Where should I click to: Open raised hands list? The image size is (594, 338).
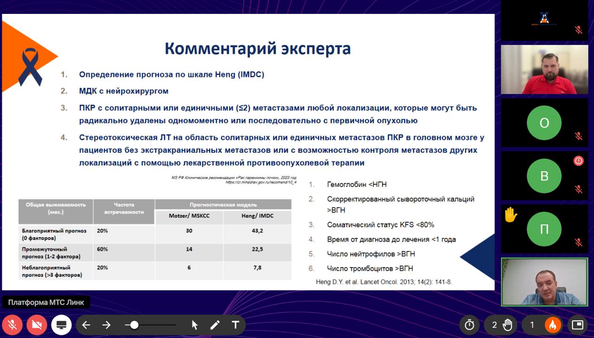click(x=502, y=325)
